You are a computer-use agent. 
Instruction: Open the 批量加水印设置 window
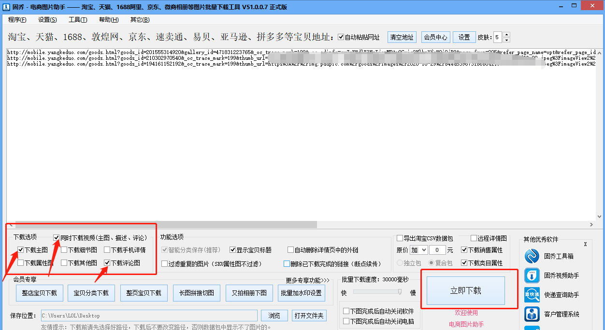tap(302, 293)
